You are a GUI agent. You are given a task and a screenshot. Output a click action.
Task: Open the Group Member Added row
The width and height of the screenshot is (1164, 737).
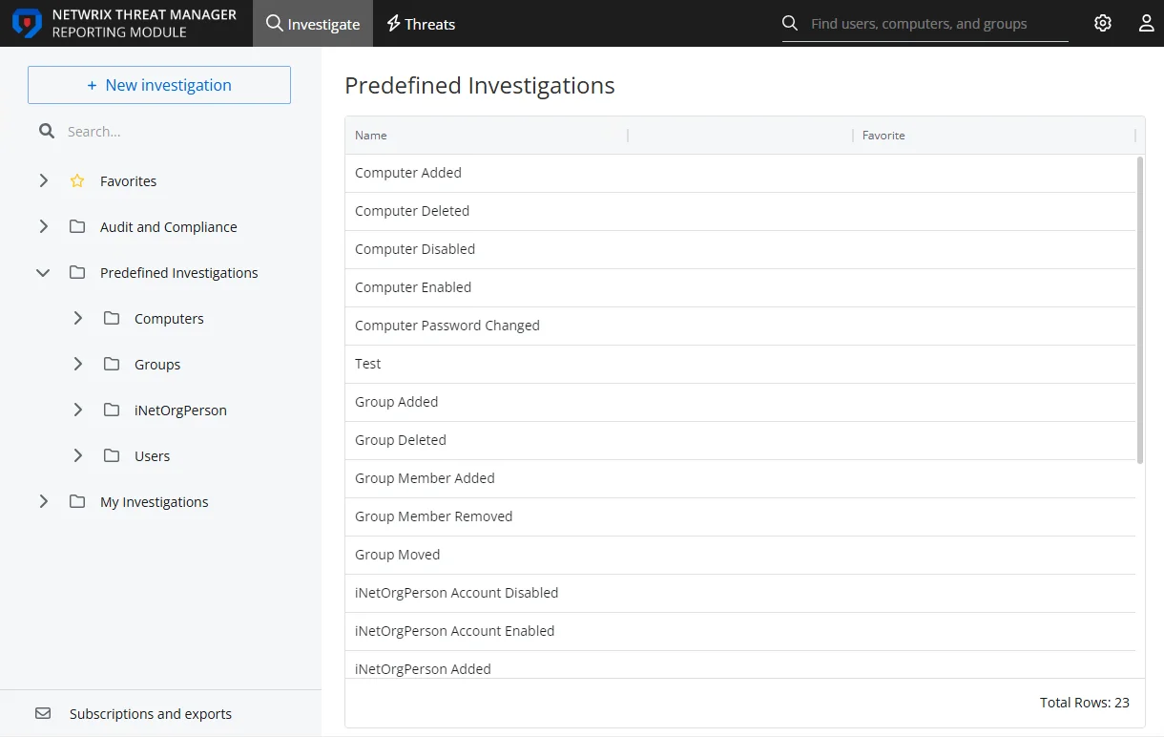coord(740,478)
